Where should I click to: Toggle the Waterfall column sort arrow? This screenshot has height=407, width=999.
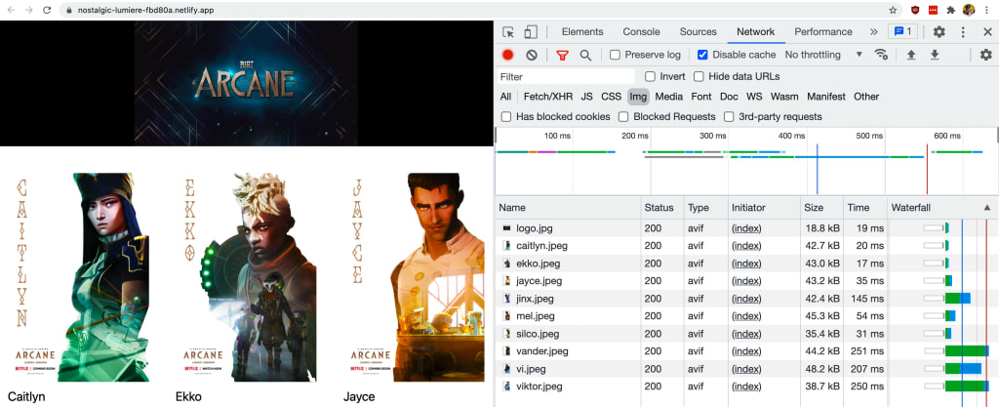(x=987, y=208)
